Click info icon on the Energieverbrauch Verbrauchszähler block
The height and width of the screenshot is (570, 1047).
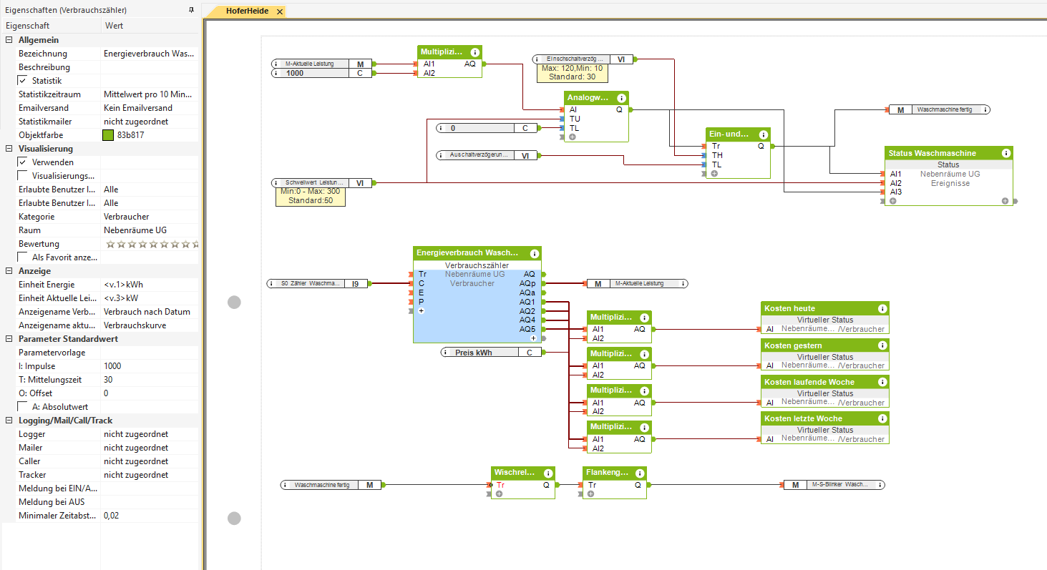[x=534, y=253]
